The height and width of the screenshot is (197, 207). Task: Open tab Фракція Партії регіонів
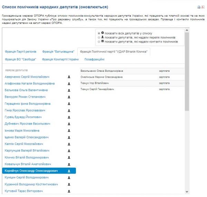pyautogui.click(x=21, y=52)
